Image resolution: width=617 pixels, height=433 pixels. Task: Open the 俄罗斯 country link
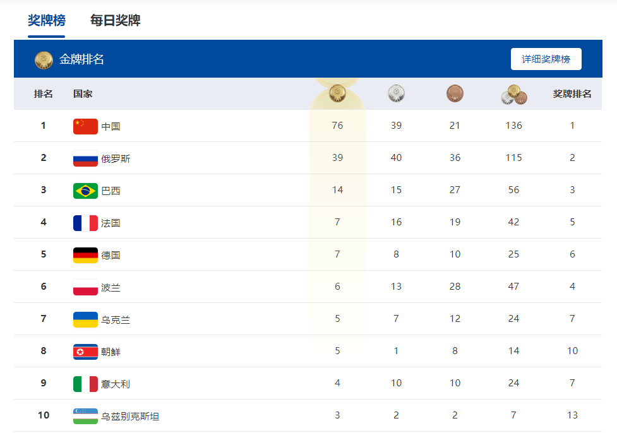116,158
